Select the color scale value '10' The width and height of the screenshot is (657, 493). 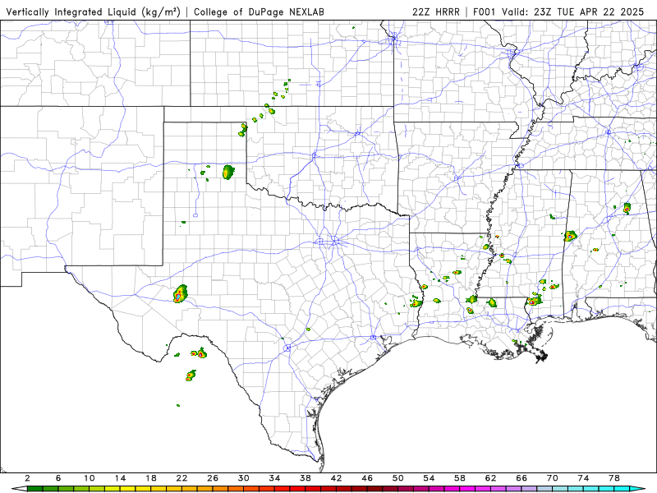(x=90, y=478)
